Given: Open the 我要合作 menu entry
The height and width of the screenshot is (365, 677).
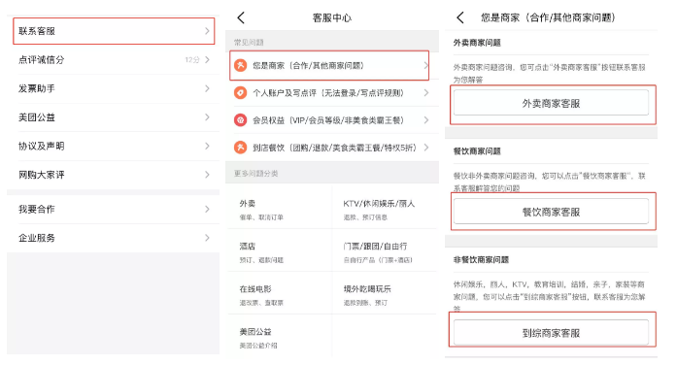Looking at the screenshot, I should 113,210.
